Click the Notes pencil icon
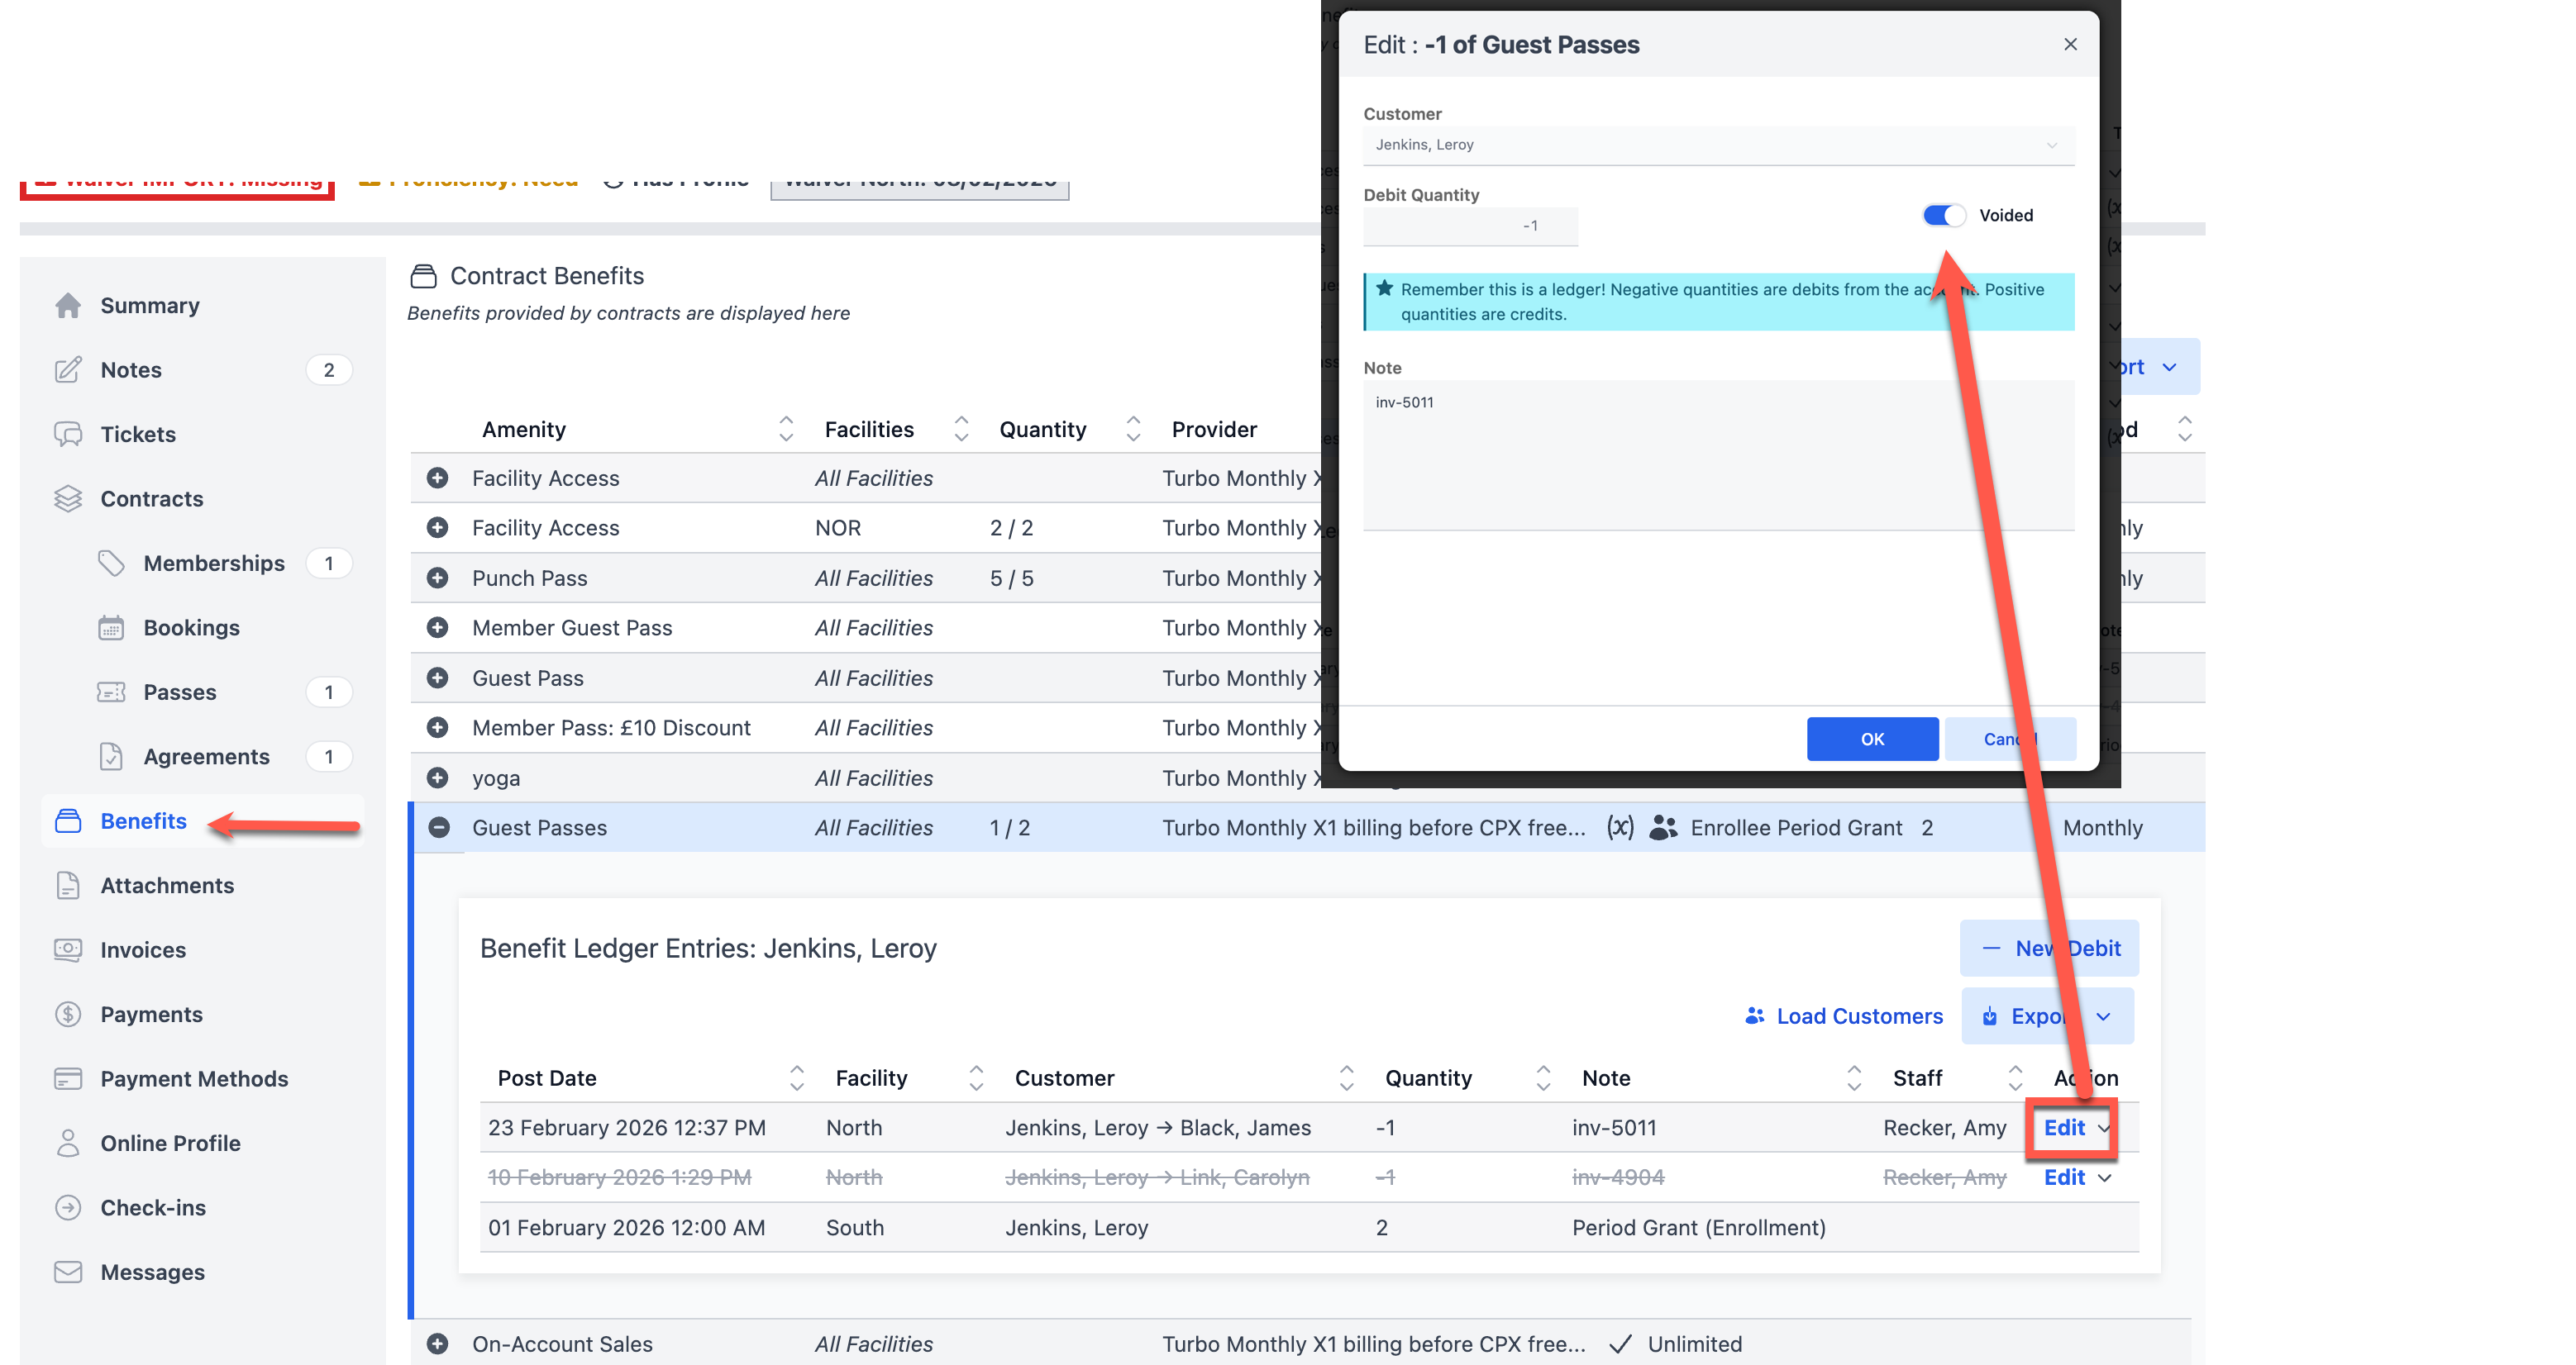Screen dimensions: 2576x1365 (x=68, y=369)
